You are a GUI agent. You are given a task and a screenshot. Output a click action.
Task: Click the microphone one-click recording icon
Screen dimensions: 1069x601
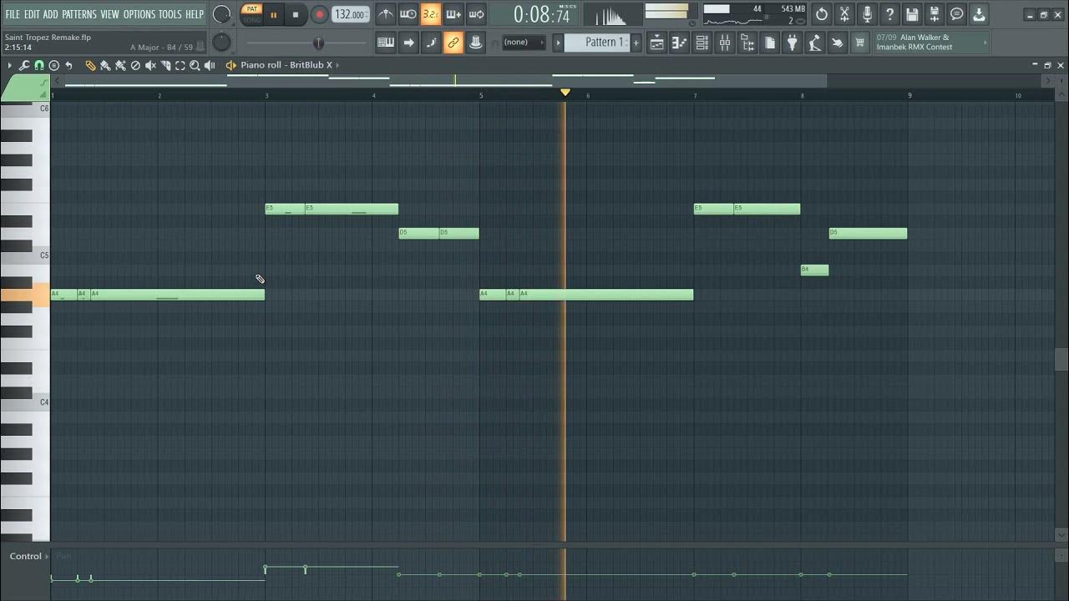coord(867,14)
